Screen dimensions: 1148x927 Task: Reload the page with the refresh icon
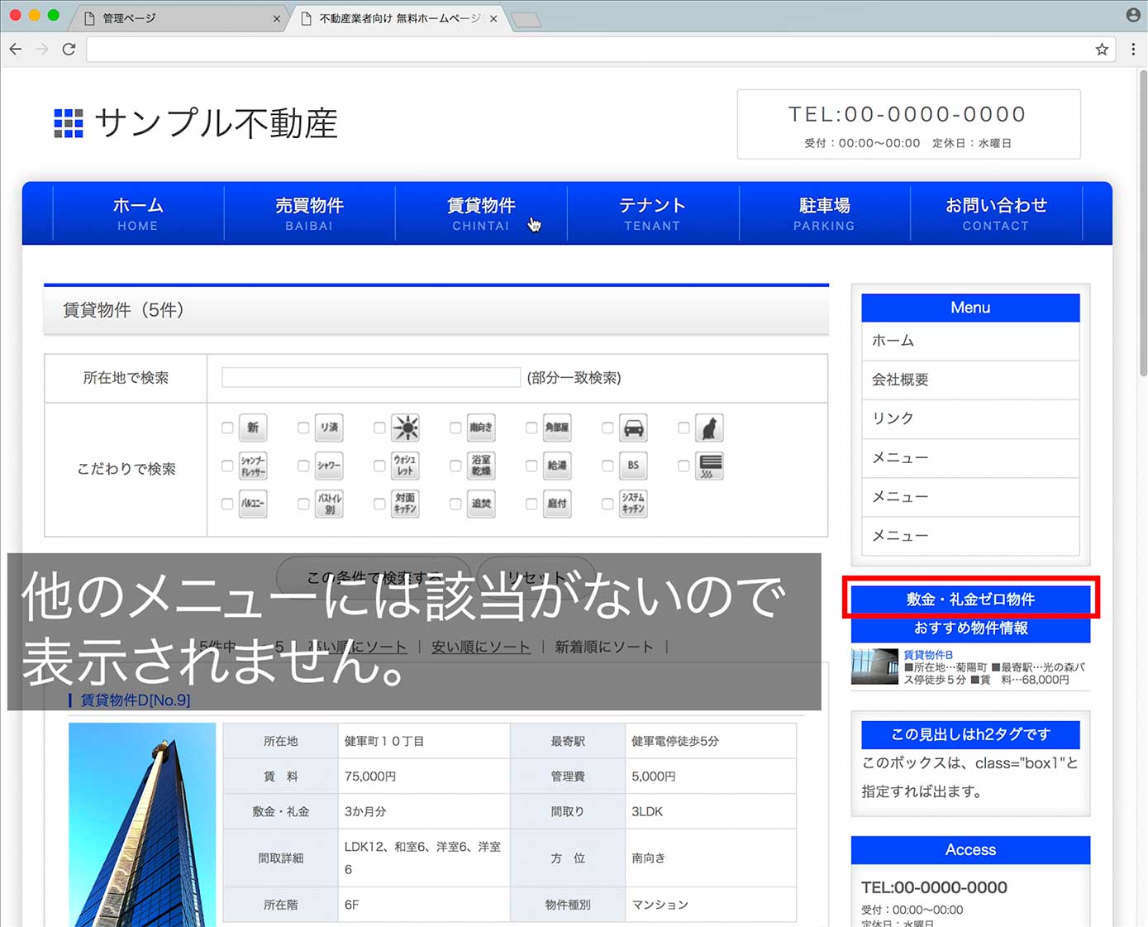pos(69,50)
